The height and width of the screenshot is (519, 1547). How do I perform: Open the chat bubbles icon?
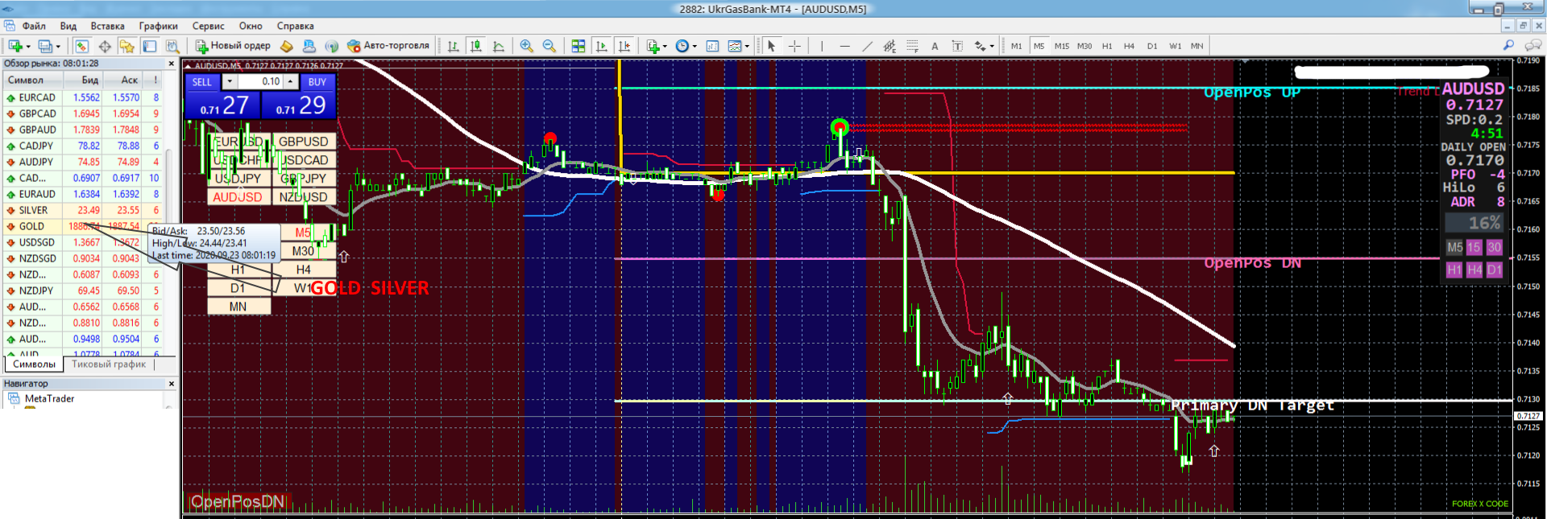(x=1533, y=46)
